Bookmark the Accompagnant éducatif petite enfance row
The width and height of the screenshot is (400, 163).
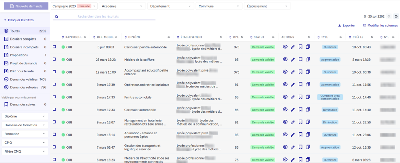coord(300,72)
